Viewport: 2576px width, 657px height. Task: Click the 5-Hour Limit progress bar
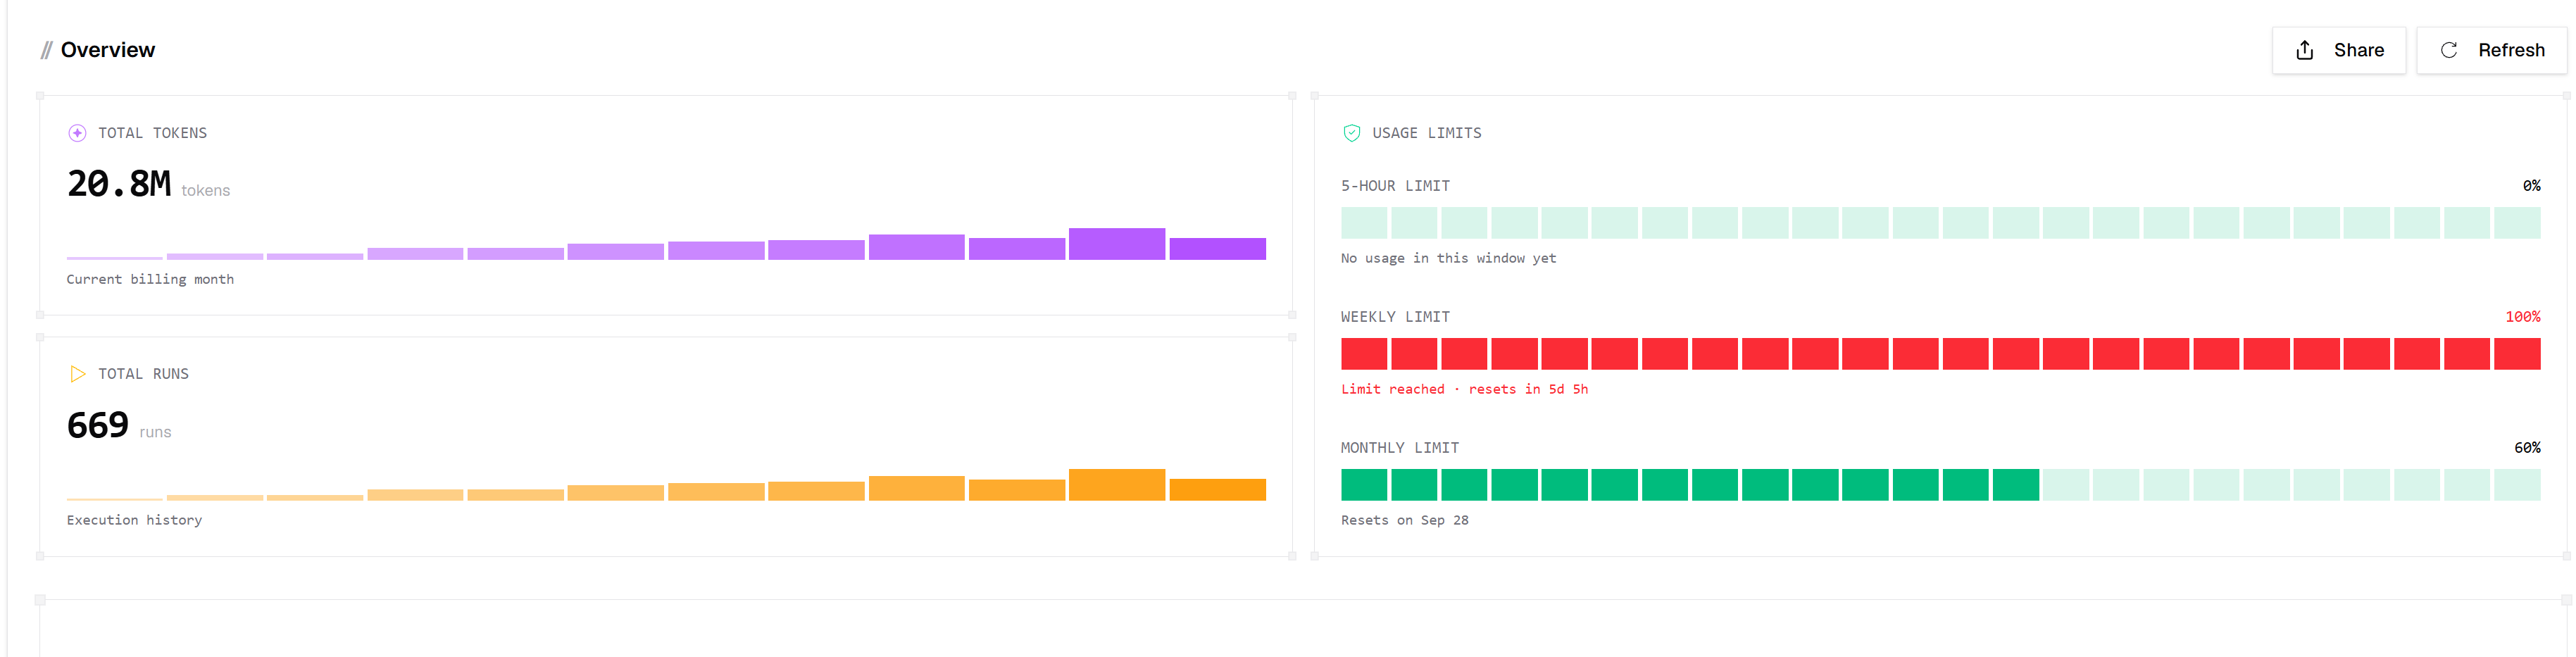[1940, 223]
